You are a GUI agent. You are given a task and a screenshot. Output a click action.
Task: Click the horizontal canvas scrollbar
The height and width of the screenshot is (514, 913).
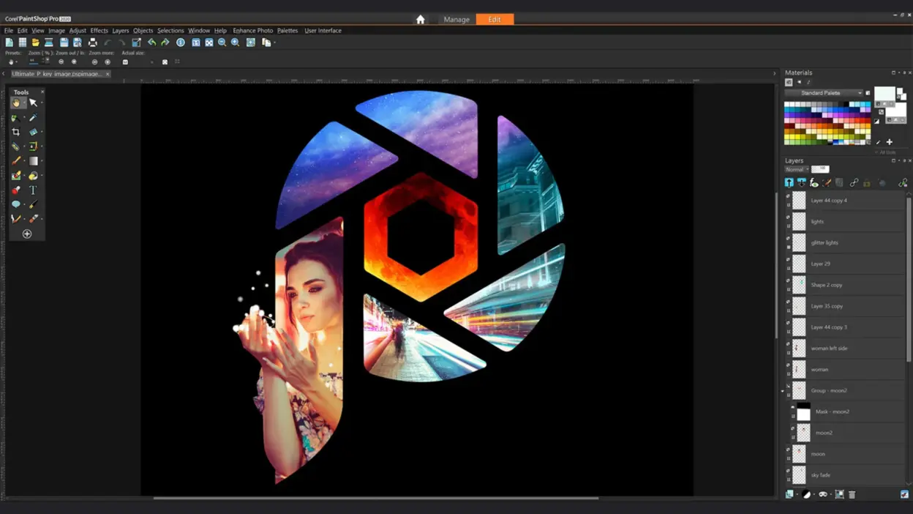pyautogui.click(x=376, y=498)
